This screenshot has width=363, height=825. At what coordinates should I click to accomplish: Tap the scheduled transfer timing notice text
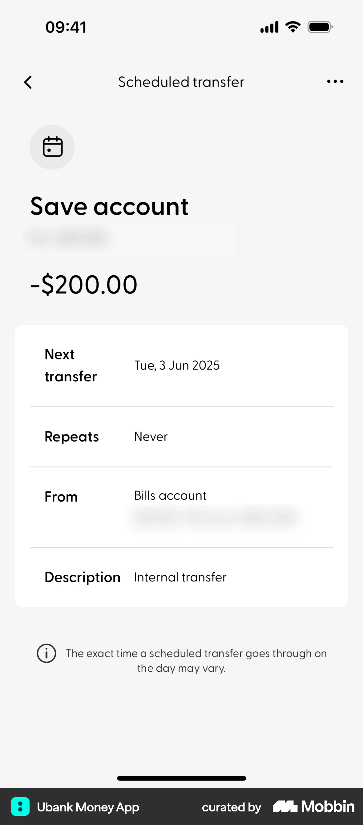(196, 660)
